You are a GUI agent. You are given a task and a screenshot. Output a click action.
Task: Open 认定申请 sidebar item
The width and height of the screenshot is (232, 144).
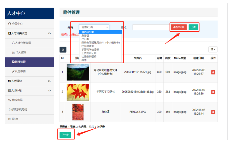(29, 72)
